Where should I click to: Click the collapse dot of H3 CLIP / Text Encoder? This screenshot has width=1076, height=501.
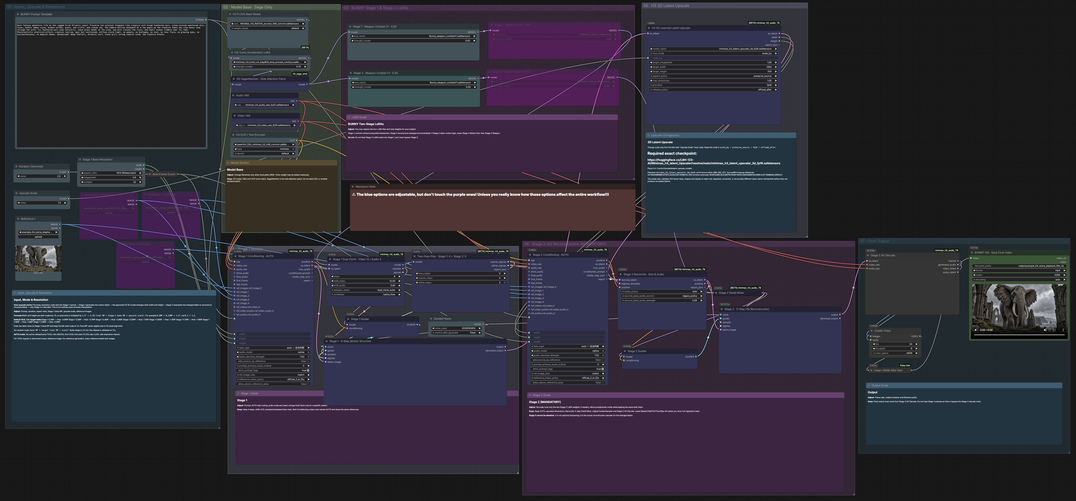(233, 135)
